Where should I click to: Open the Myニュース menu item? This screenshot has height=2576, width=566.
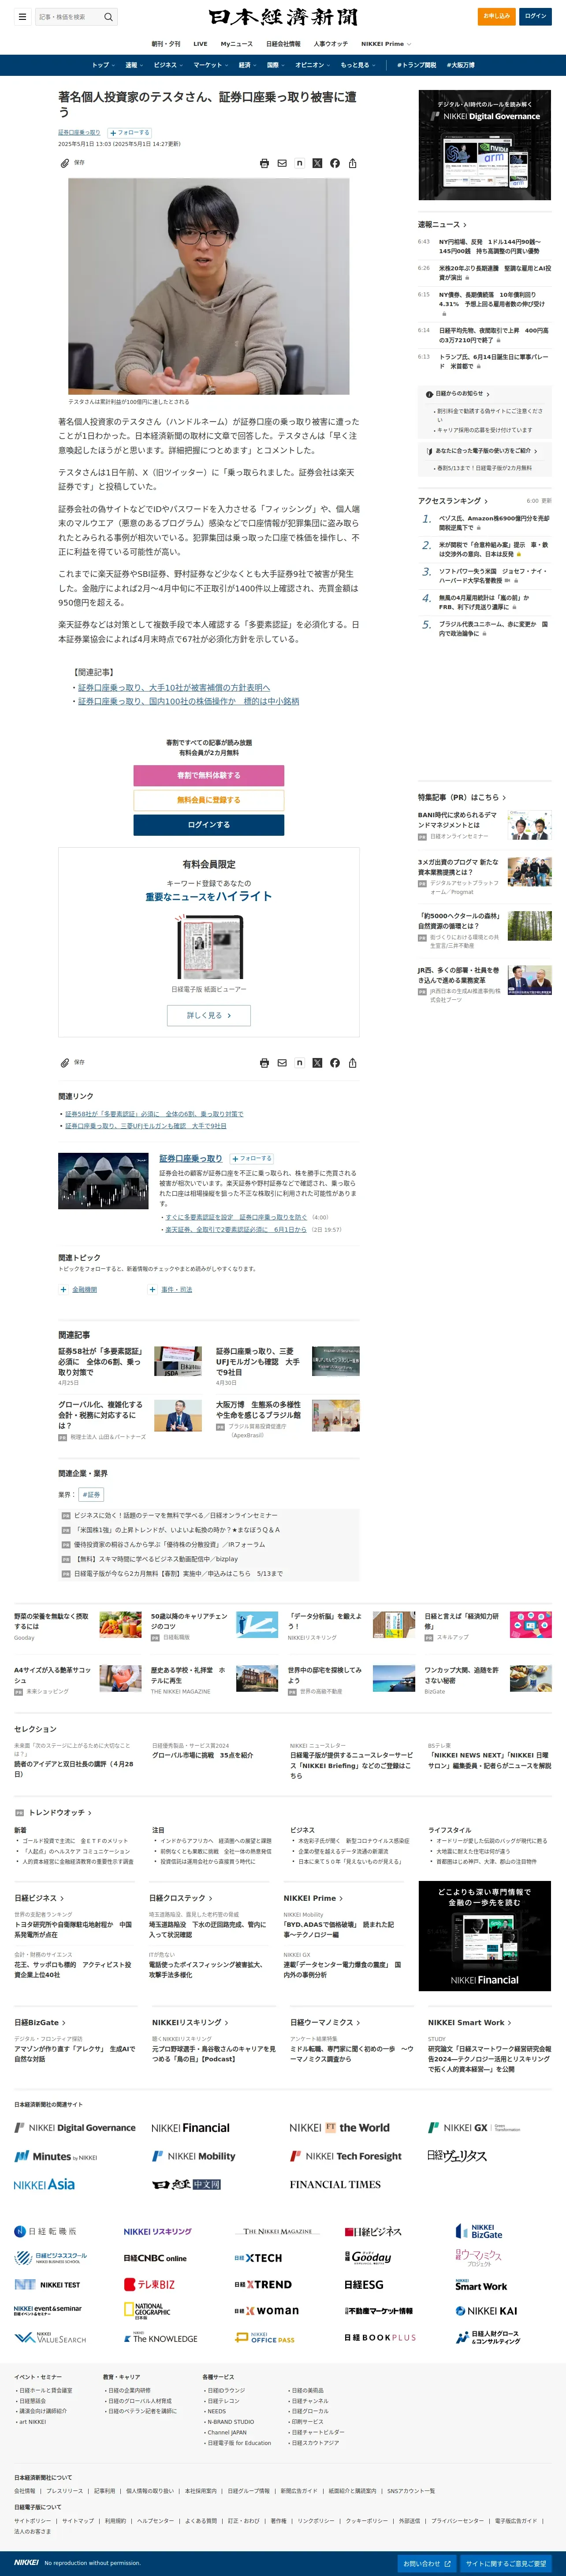pos(237,44)
